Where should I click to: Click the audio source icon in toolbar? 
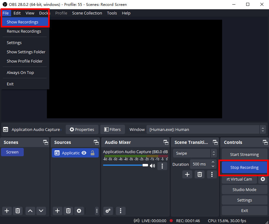click(6, 130)
